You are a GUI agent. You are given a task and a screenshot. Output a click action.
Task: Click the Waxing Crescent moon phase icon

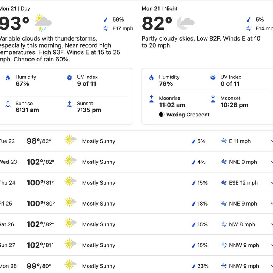point(162,115)
